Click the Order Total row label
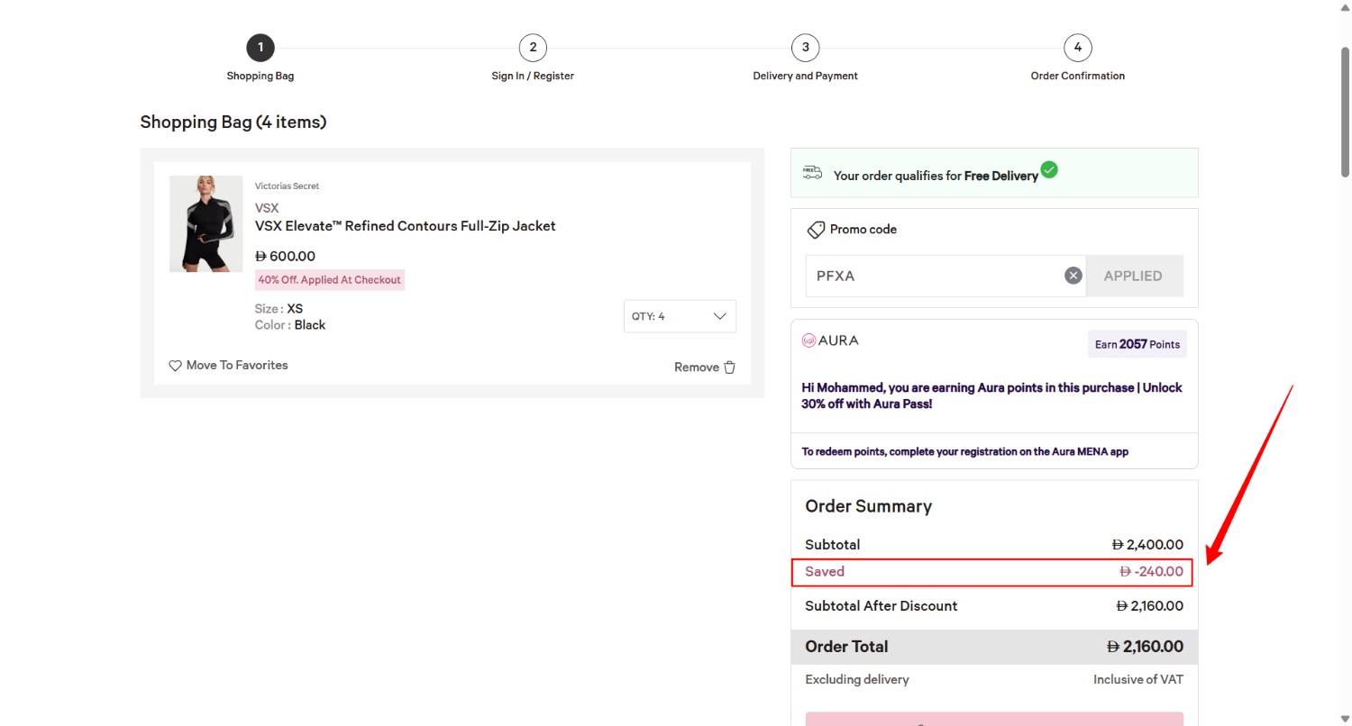This screenshot has height=726, width=1352. [x=846, y=647]
